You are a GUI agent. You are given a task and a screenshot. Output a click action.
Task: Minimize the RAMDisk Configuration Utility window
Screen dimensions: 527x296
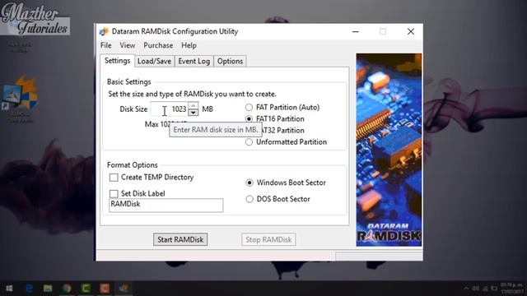point(356,31)
